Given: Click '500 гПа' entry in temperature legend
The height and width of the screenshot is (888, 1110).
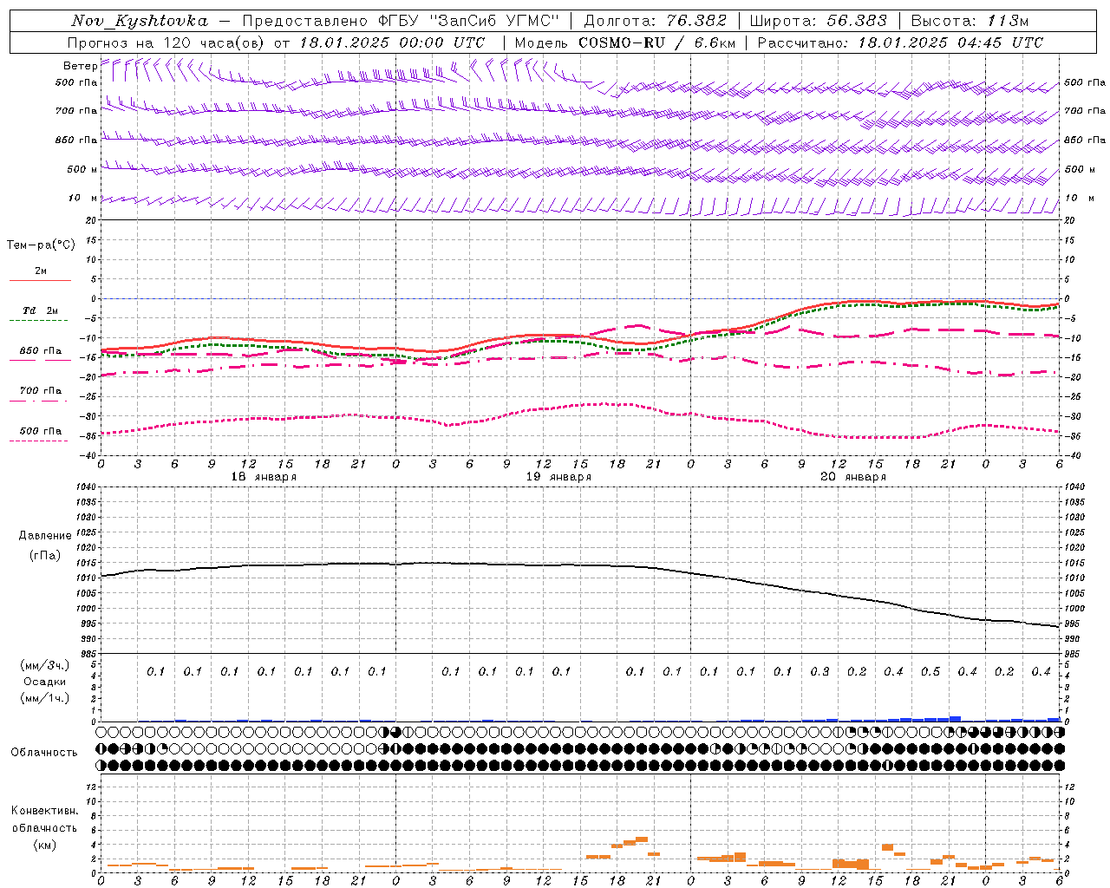Looking at the screenshot, I should [41, 431].
